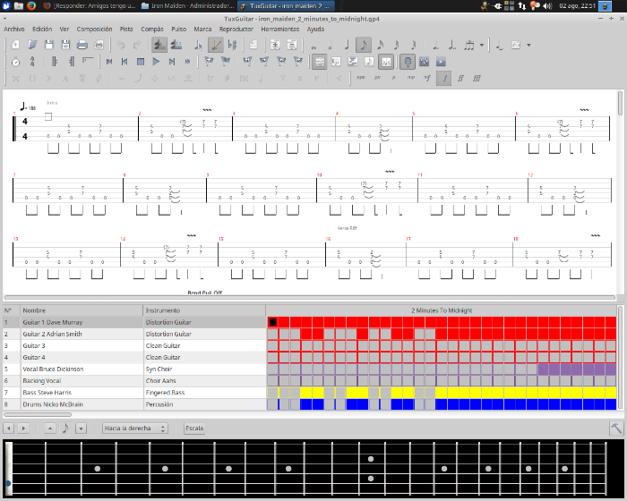The width and height of the screenshot is (627, 501).
Task: Go to last marker flag icon
Action: [298, 62]
